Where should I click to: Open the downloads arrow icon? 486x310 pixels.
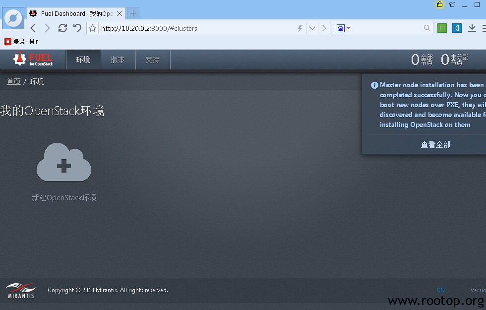pos(472,28)
